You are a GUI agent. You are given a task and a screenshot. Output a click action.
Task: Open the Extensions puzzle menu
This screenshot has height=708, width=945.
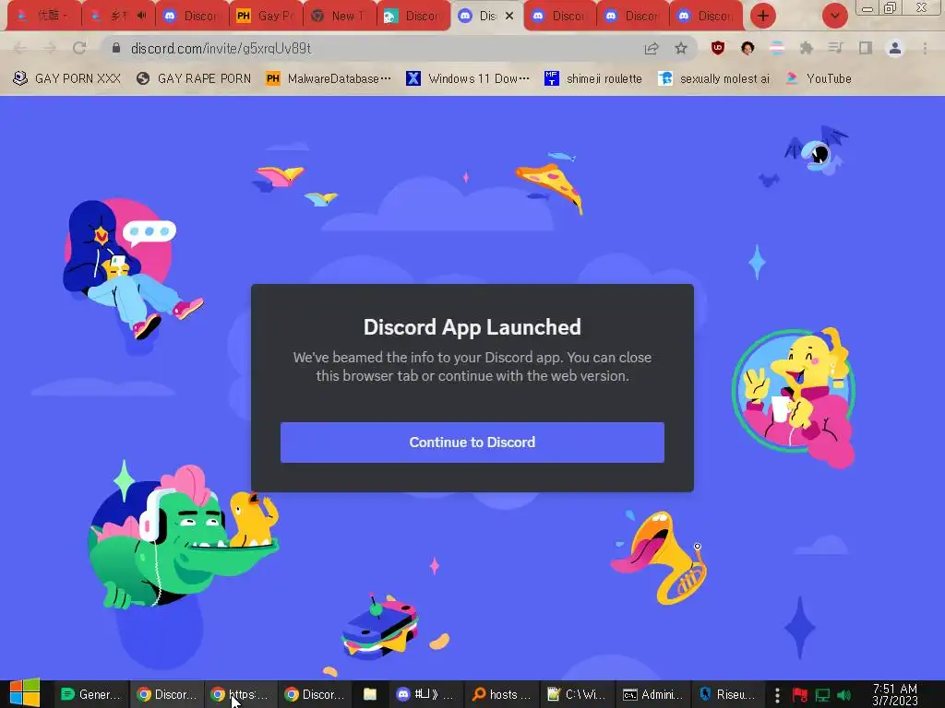807,48
